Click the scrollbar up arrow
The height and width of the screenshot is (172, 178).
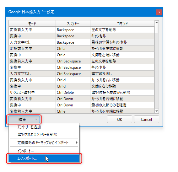point(157,23)
